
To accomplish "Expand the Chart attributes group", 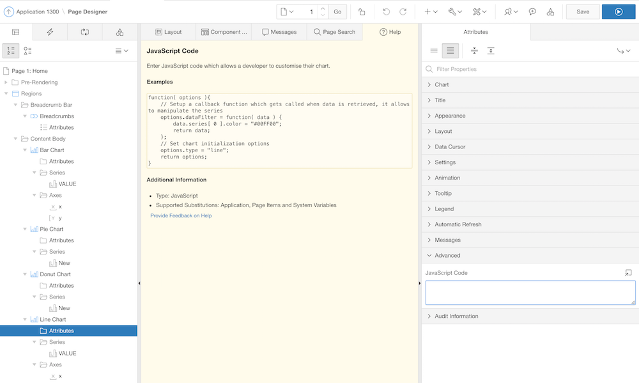I will [x=442, y=84].
